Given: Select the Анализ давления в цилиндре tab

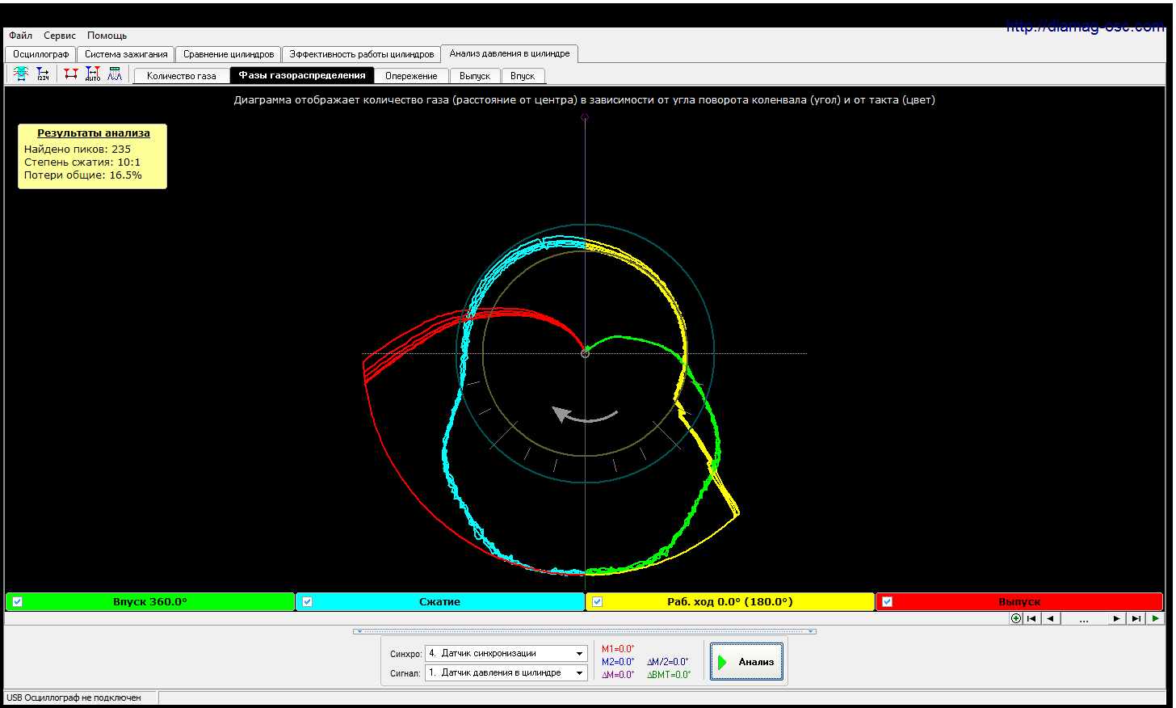Looking at the screenshot, I should [509, 53].
